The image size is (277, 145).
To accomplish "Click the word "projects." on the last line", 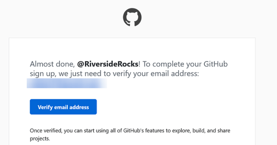I will [40, 139].
